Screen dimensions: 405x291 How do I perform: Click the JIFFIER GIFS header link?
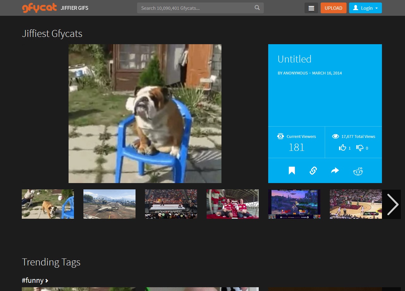(75, 8)
